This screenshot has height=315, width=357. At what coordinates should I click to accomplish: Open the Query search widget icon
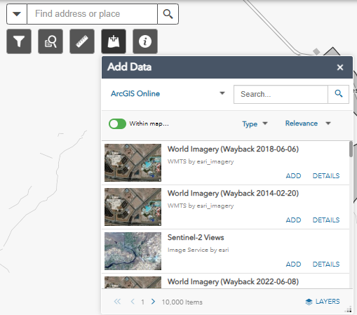point(50,41)
